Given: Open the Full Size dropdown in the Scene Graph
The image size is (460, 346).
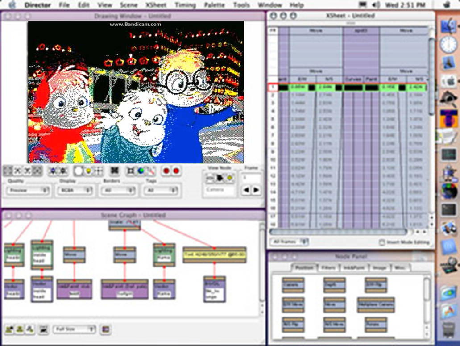Looking at the screenshot, I should pyautogui.click(x=74, y=329).
